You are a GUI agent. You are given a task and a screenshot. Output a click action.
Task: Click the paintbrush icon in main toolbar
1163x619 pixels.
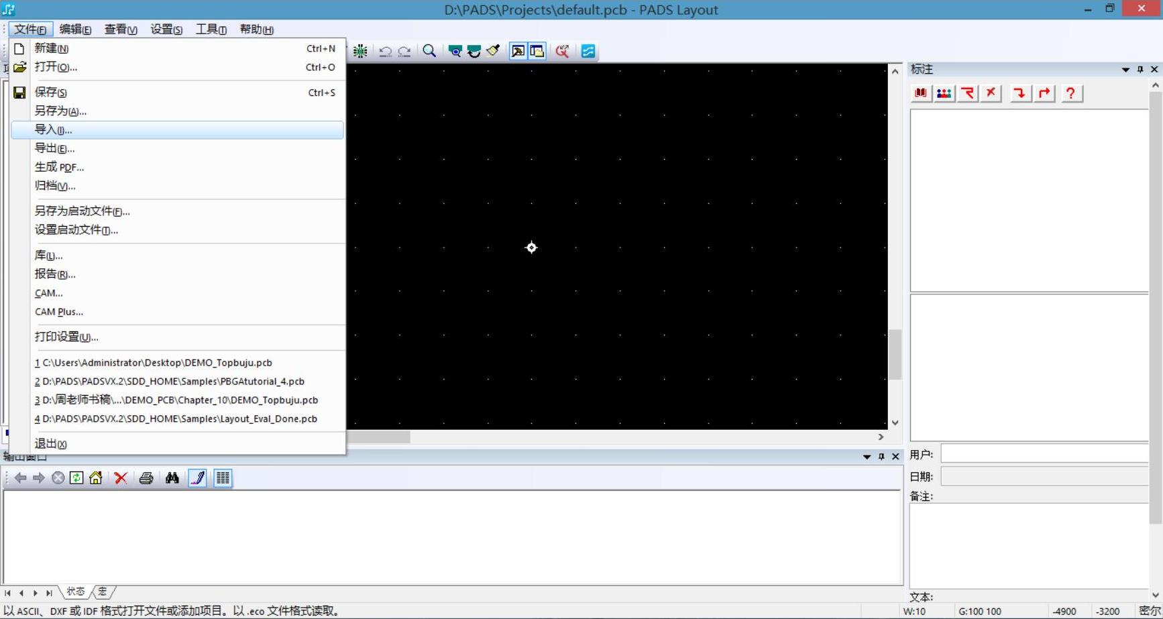point(493,51)
